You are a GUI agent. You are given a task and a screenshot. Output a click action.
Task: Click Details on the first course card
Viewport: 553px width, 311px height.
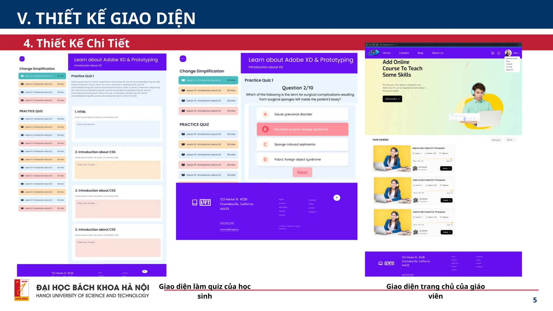click(446, 168)
